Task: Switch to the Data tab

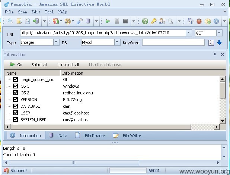Action: pos(58,136)
